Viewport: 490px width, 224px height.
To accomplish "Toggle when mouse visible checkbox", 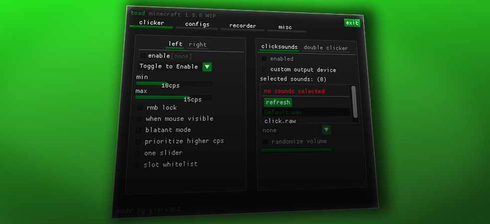I will click(139, 119).
